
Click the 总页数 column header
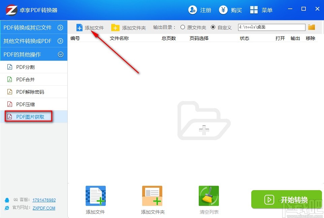pos(169,38)
